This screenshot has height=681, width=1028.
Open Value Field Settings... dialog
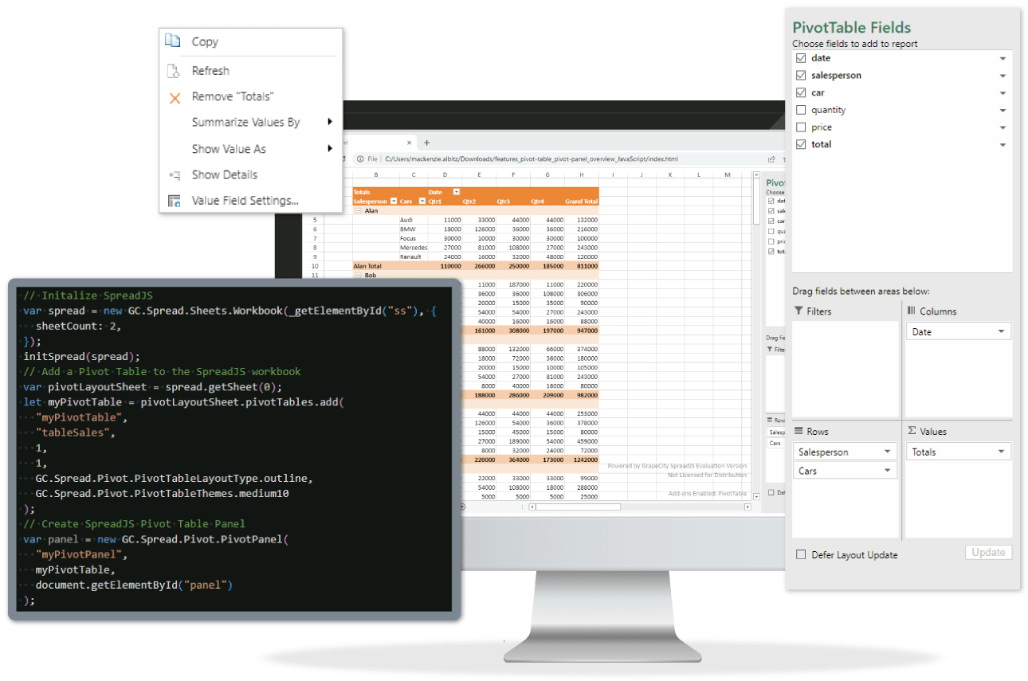click(x=245, y=201)
